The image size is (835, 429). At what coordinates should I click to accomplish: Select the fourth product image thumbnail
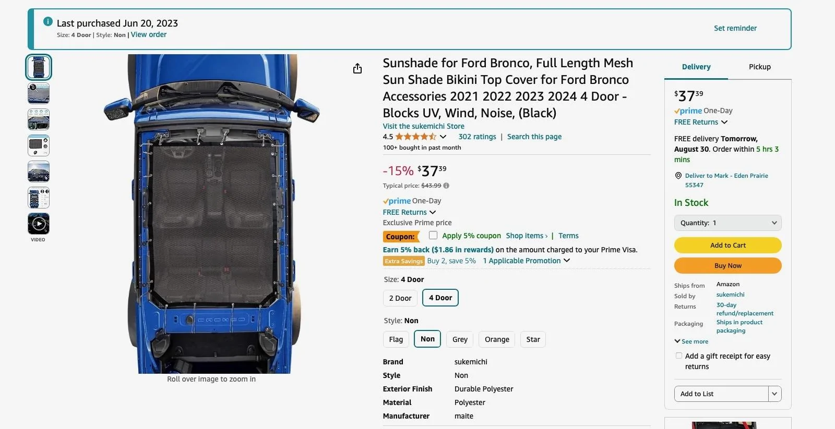pos(39,145)
